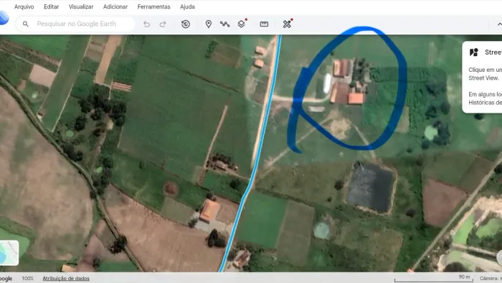Open the Atribuição de dados link
Image resolution: width=502 pixels, height=283 pixels.
coord(66,279)
